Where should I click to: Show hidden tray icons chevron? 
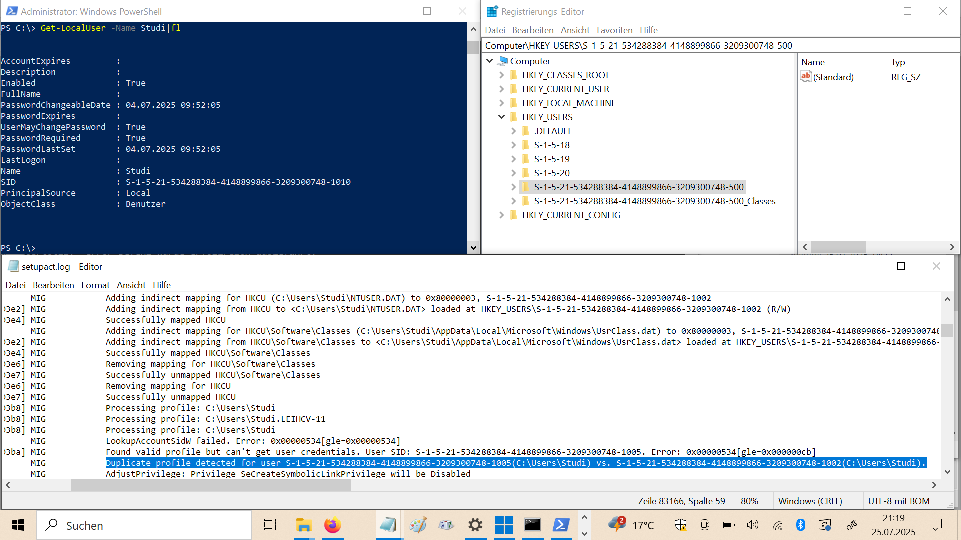click(x=584, y=518)
